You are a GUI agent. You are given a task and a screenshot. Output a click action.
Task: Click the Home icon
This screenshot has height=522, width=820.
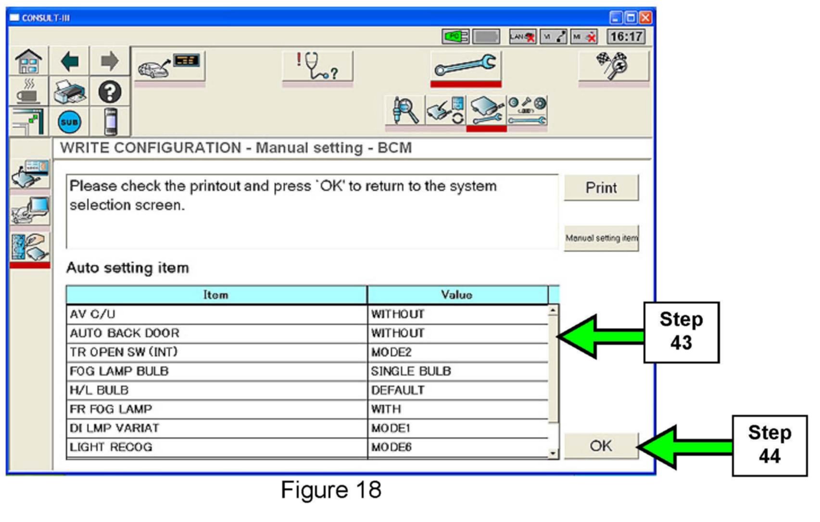point(28,61)
